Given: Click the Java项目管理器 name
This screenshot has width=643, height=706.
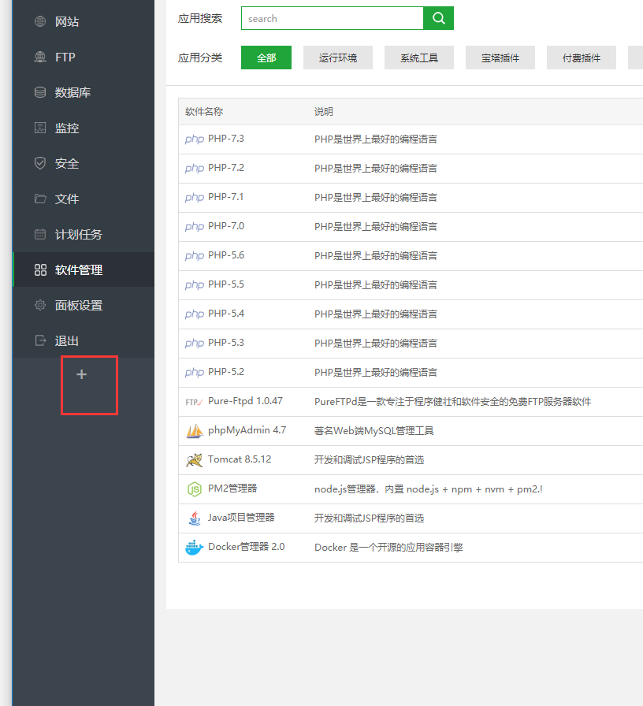Looking at the screenshot, I should click(x=241, y=518).
